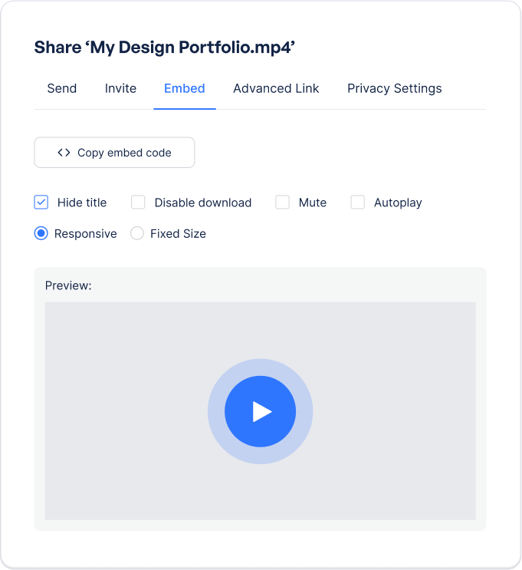Click the code brackets icon
Viewport: 522px width, 570px height.
click(x=64, y=153)
